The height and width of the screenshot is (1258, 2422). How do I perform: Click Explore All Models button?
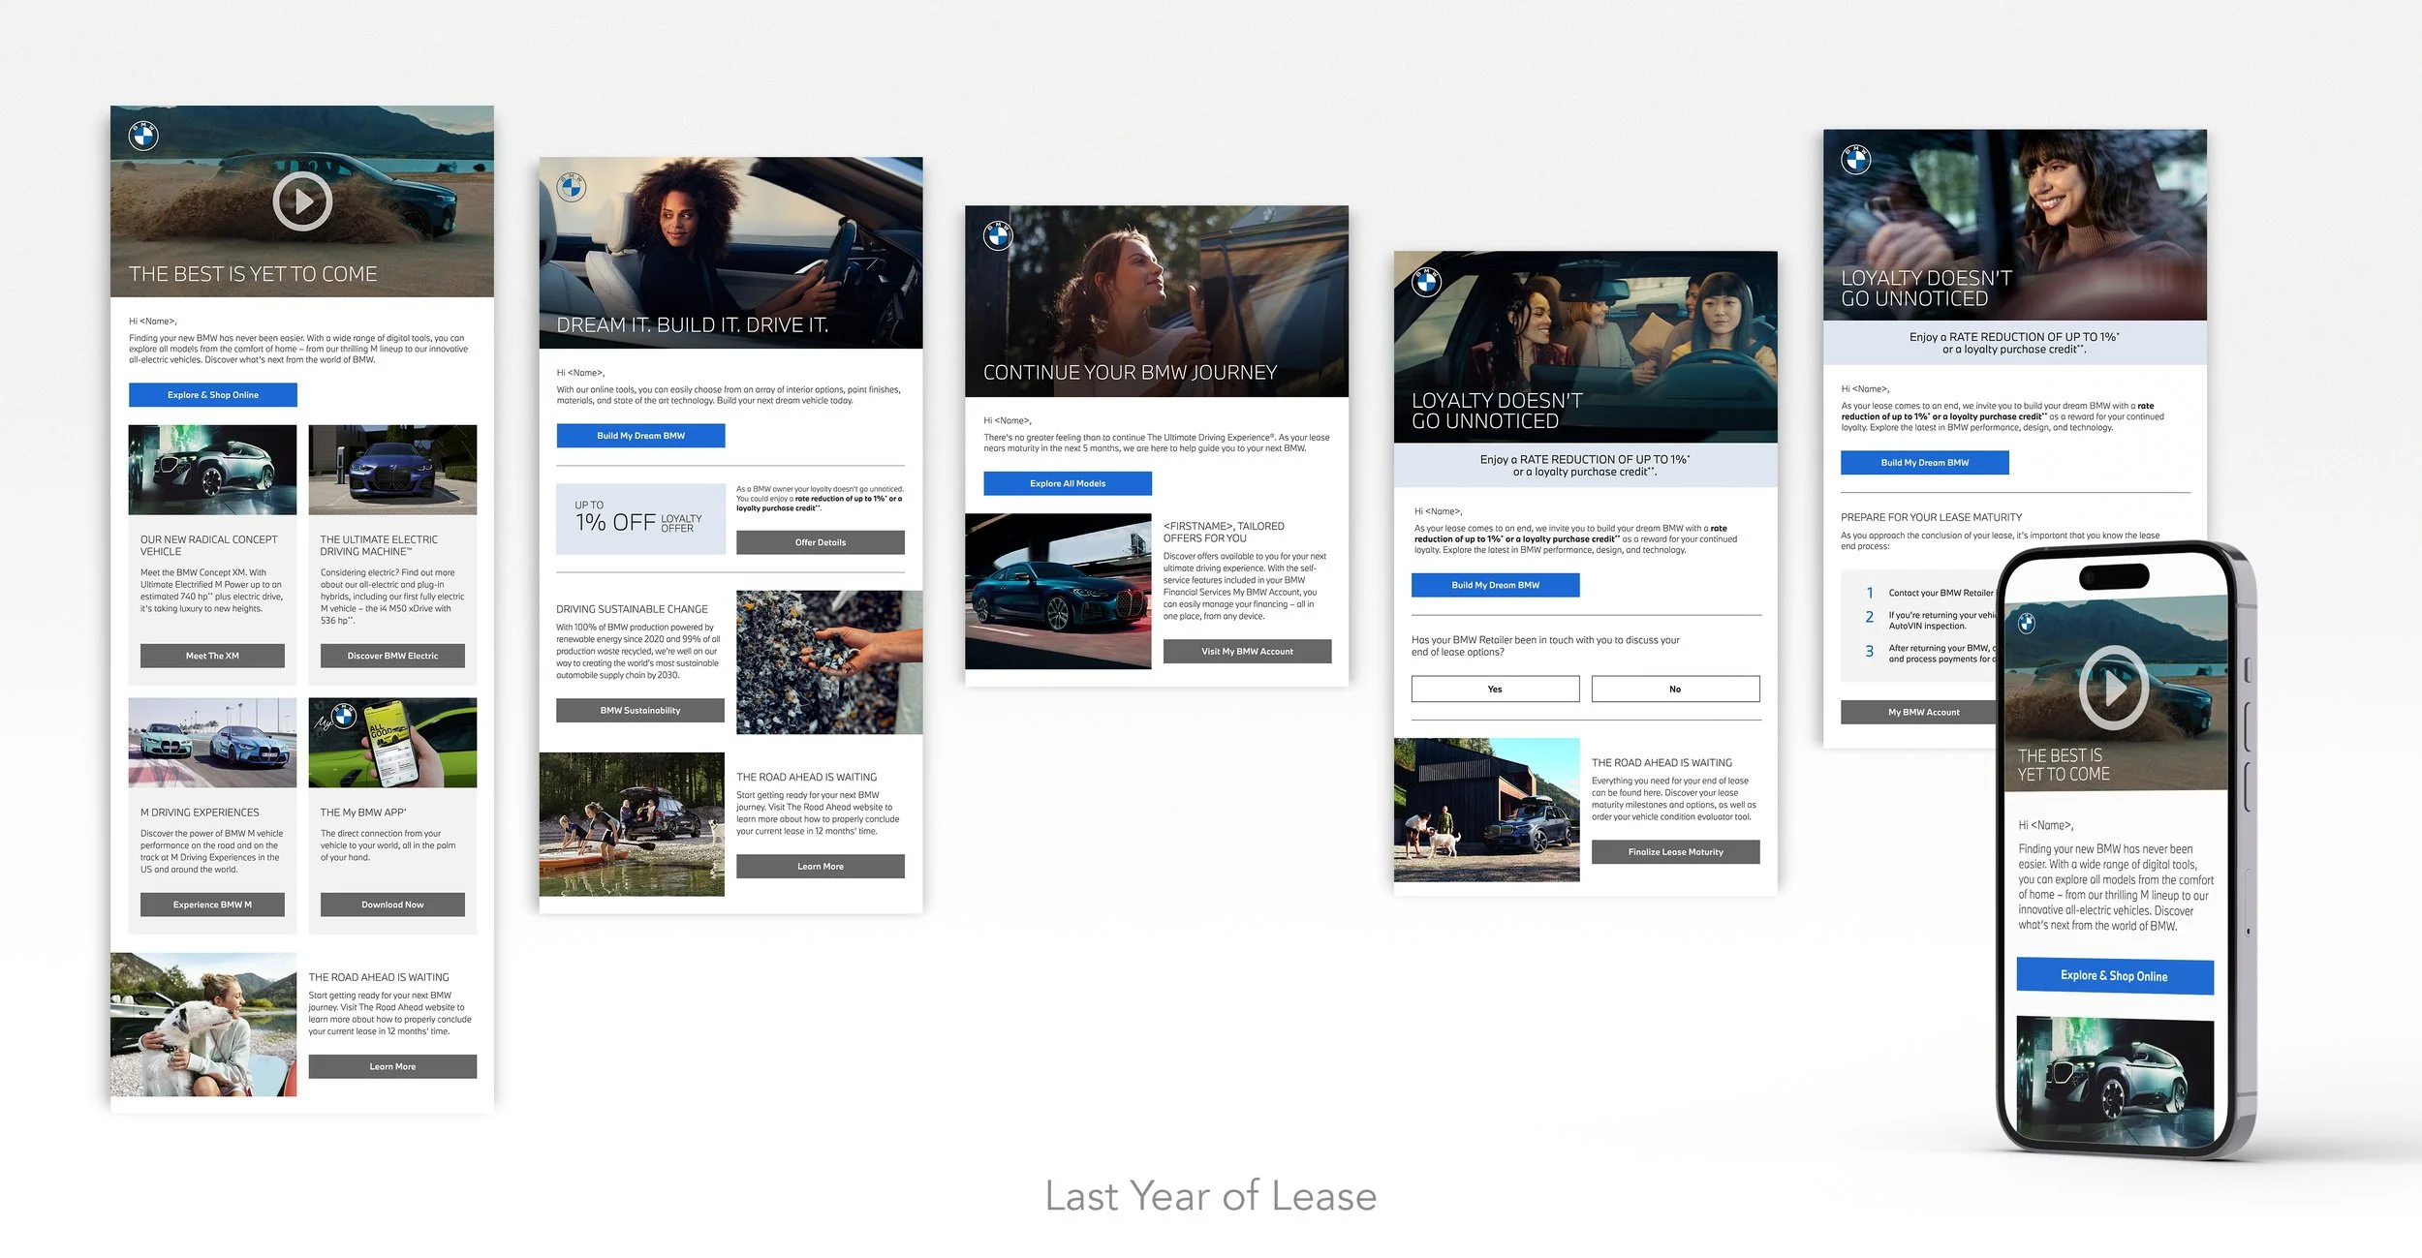[1068, 483]
